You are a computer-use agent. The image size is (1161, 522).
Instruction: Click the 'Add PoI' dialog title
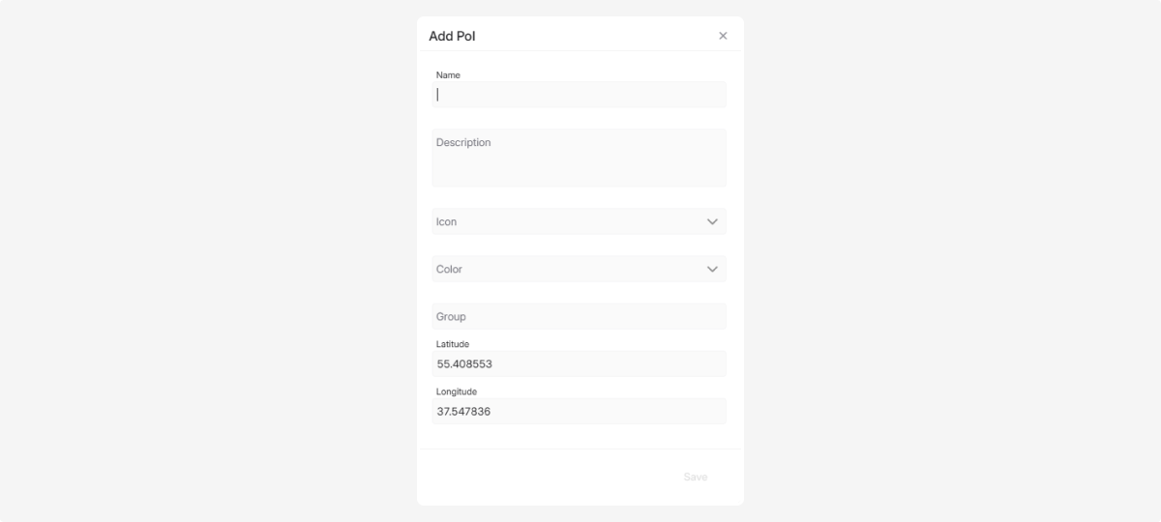click(452, 37)
